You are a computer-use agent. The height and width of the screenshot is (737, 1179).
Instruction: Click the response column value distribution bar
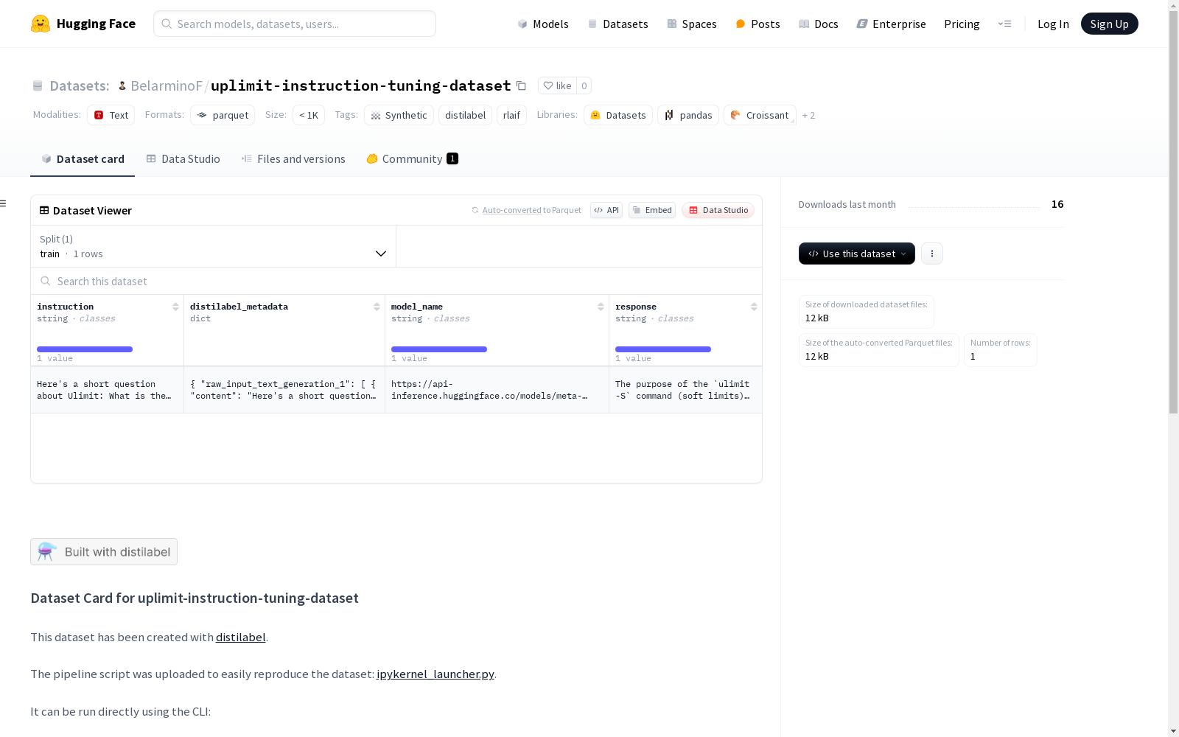coord(663,349)
